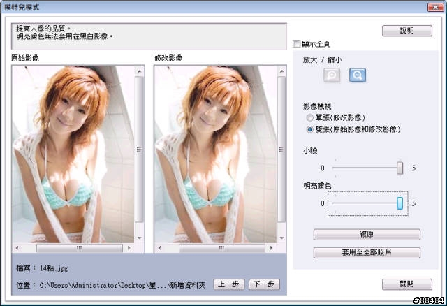Click the 復原 button

[x=367, y=235]
